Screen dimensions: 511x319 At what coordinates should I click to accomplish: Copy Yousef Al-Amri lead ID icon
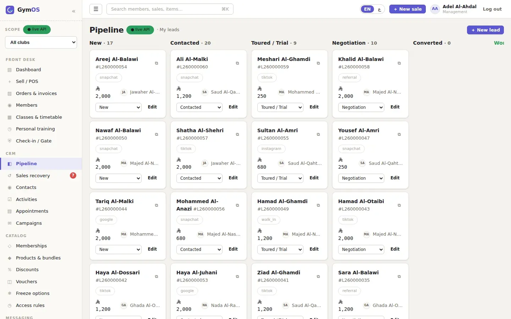[399, 134]
